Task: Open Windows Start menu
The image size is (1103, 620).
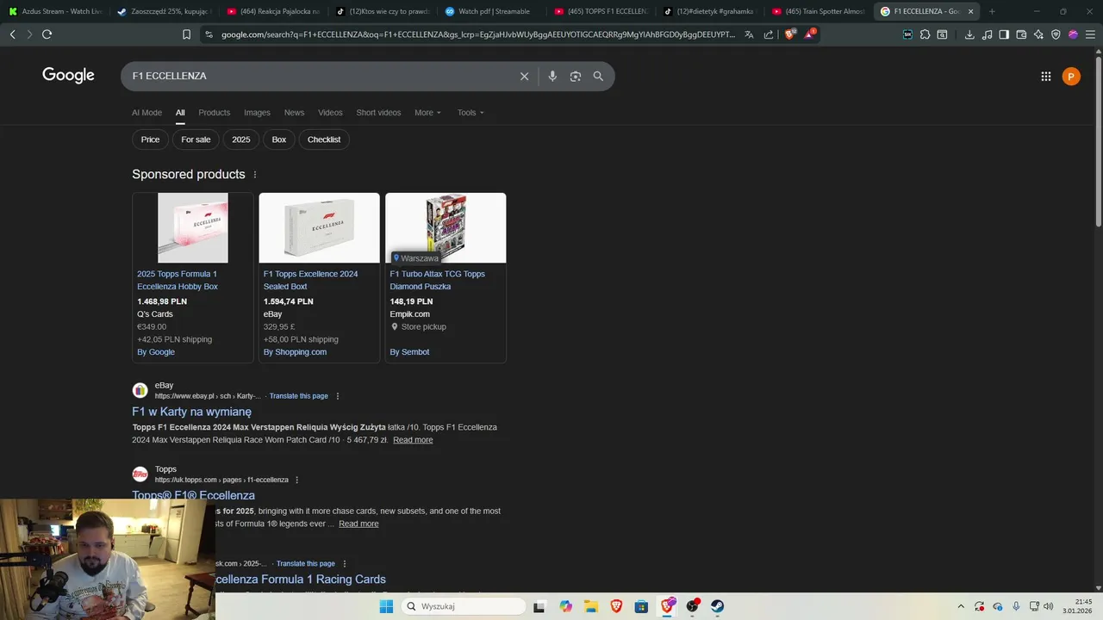Action: pyautogui.click(x=386, y=606)
